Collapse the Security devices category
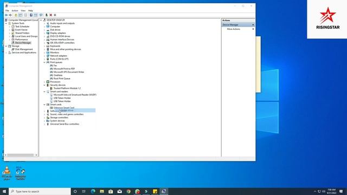Image resolution: width=347 pixels, height=195 pixels. pyautogui.click(x=44, y=85)
